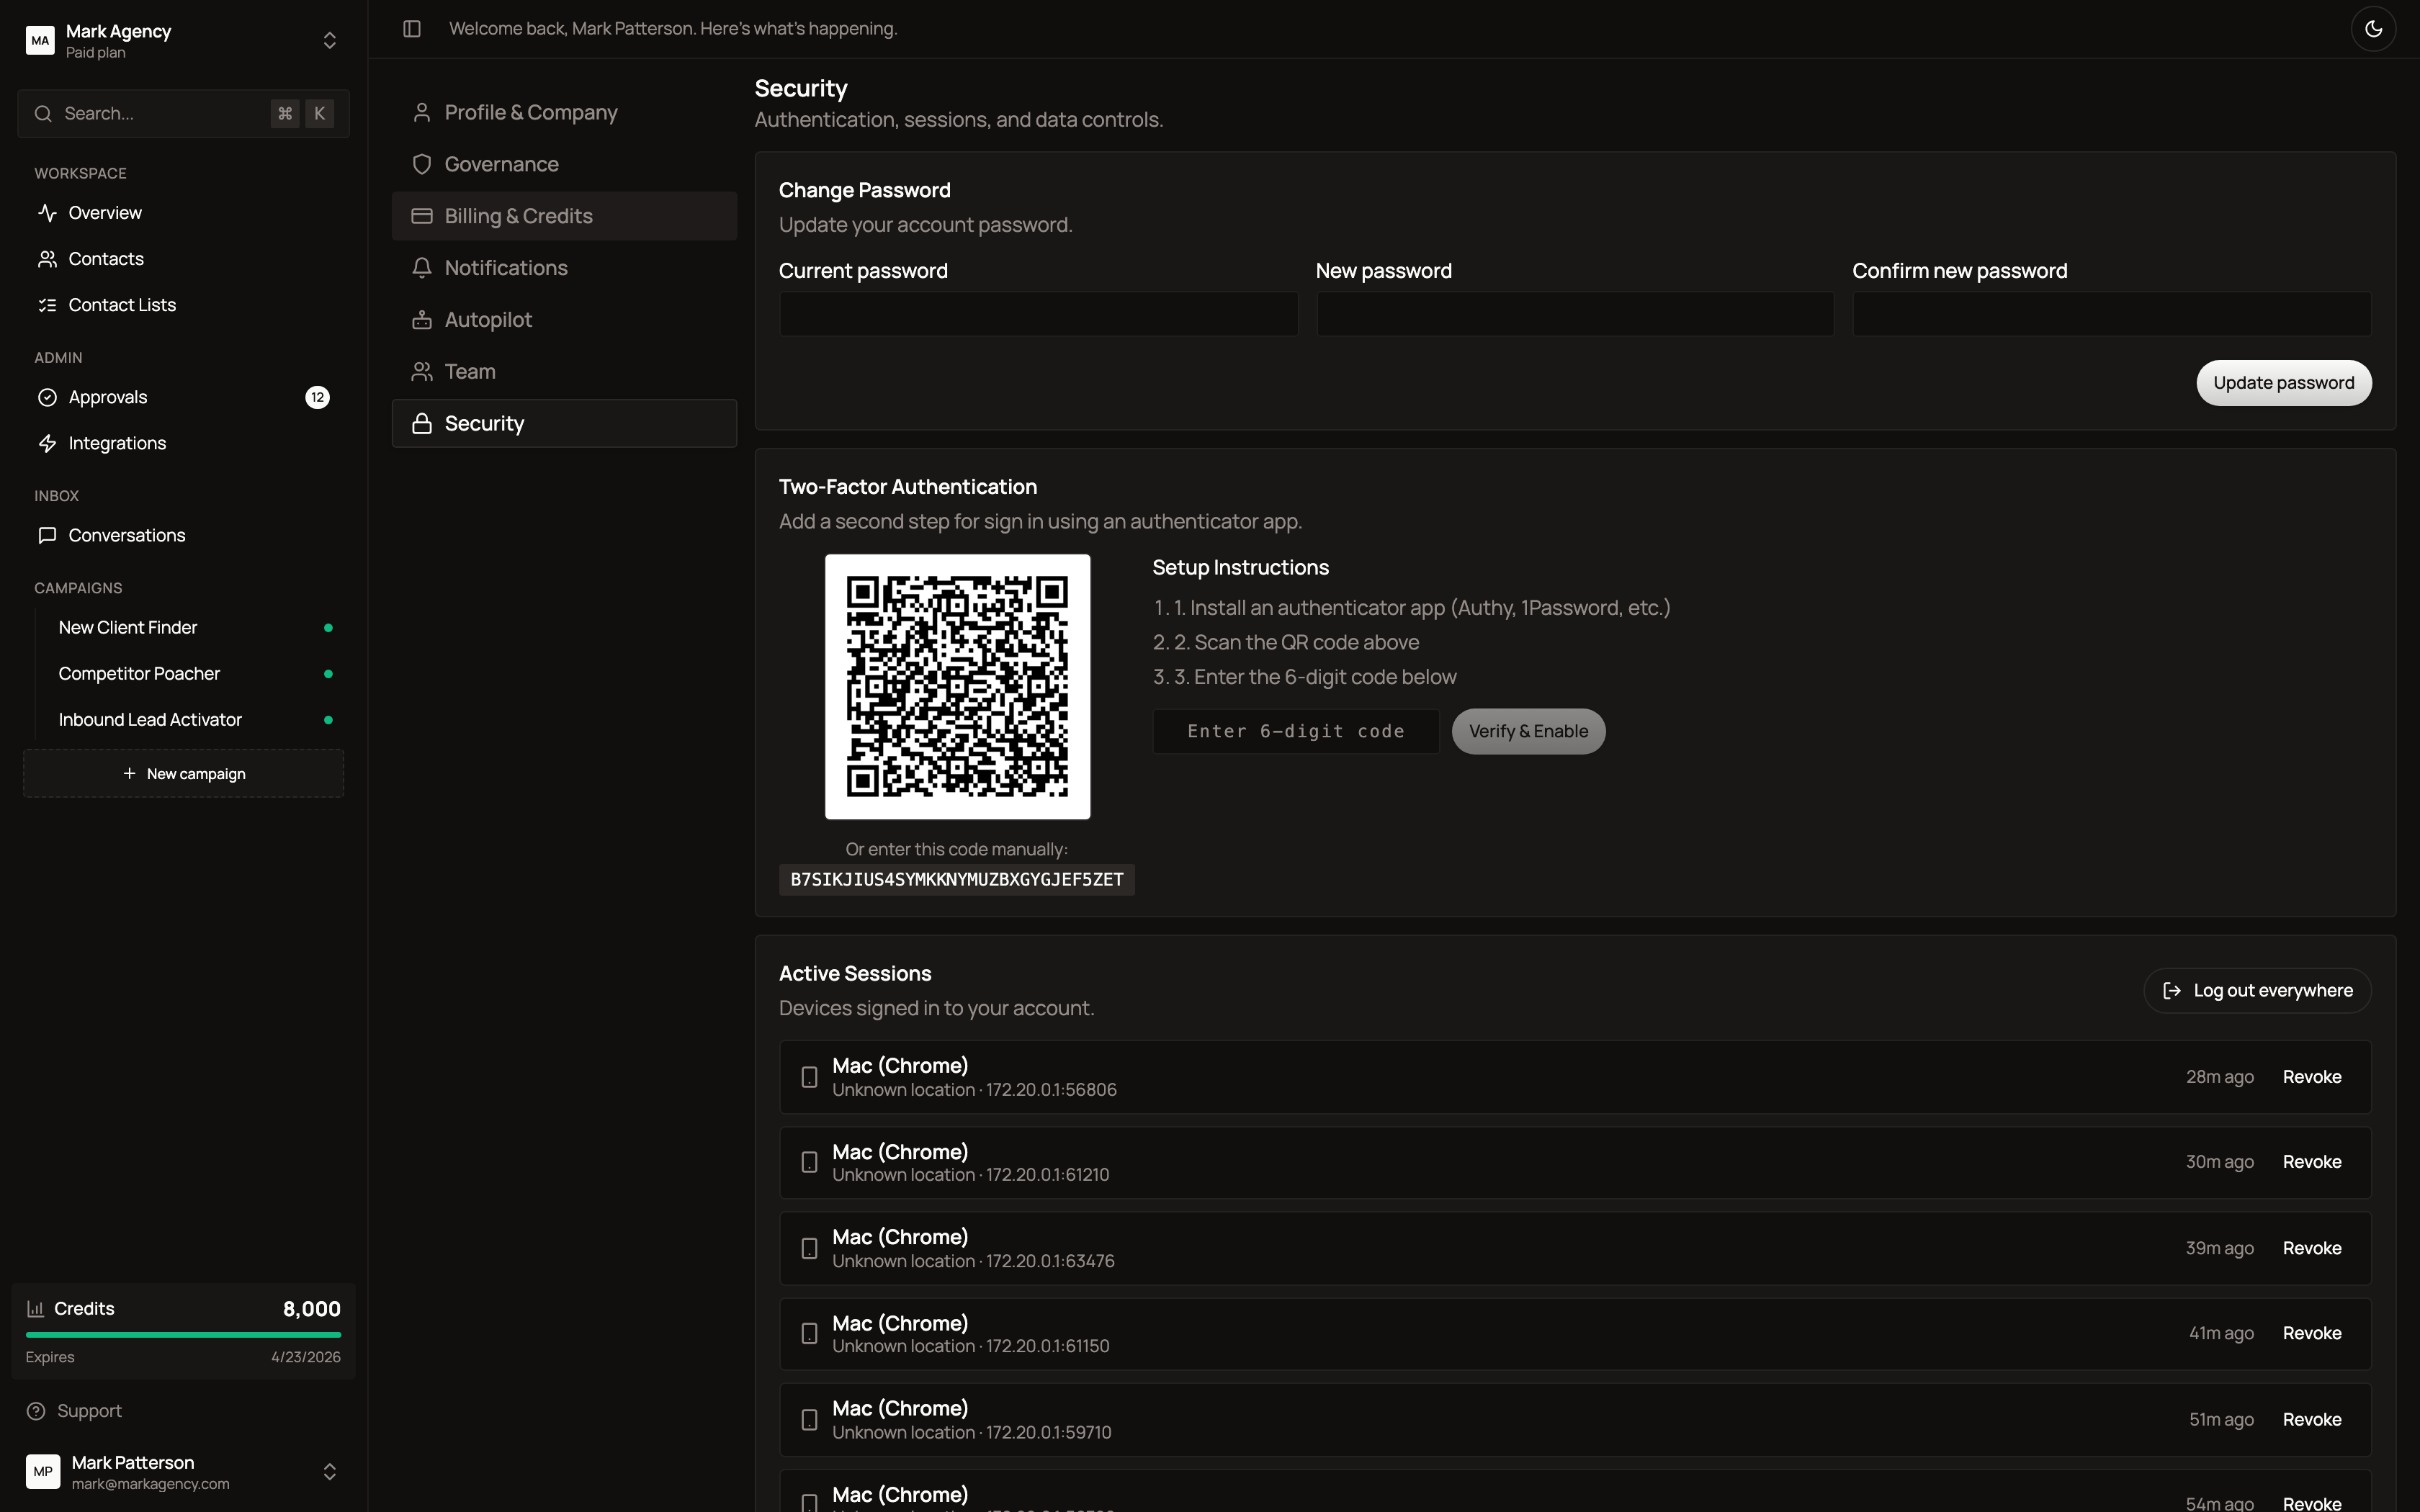This screenshot has height=1512, width=2420.
Task: Click Log out everywhere button
Action: pos(2257,991)
